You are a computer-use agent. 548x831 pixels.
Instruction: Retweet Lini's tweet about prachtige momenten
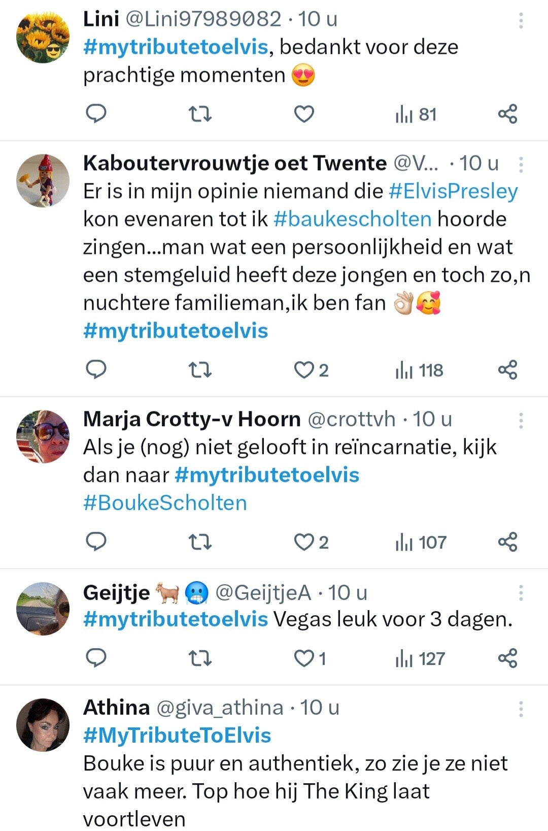pyautogui.click(x=200, y=114)
